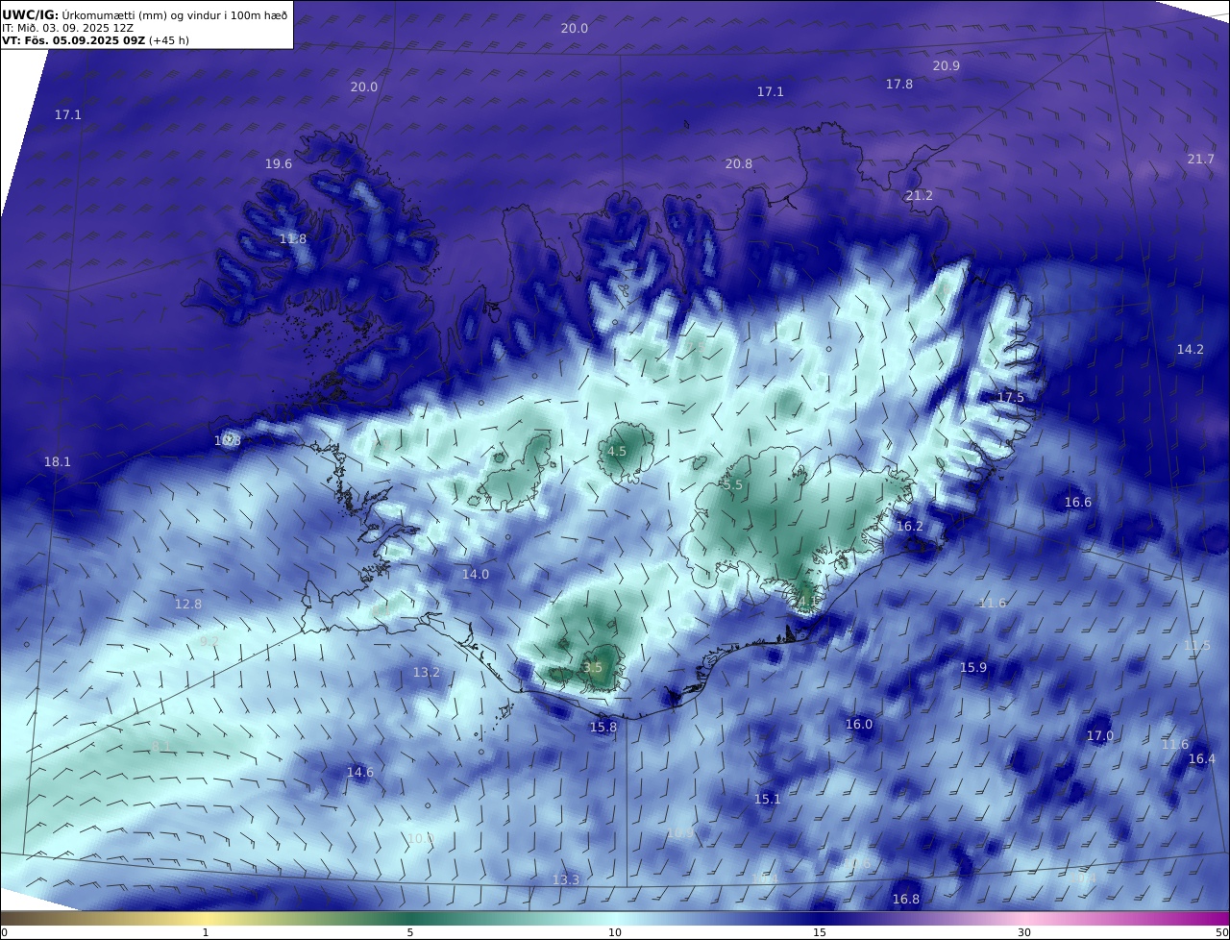Click the VT valid time line 09Z
The height and width of the screenshot is (940, 1230).
coord(95,40)
